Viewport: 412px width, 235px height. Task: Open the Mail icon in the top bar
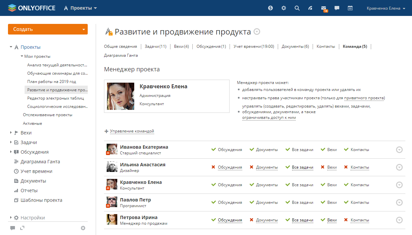click(x=323, y=8)
